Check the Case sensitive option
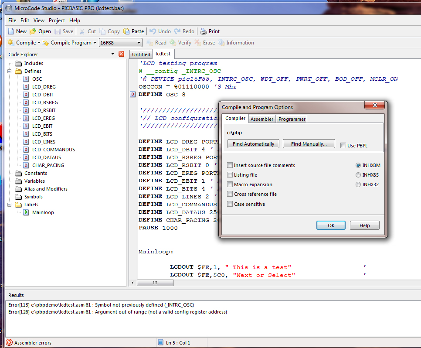The height and width of the screenshot is (348, 421). 230,204
